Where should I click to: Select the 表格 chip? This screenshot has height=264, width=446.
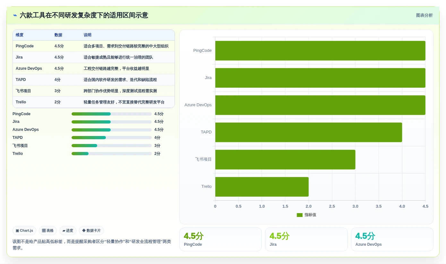pos(48,230)
